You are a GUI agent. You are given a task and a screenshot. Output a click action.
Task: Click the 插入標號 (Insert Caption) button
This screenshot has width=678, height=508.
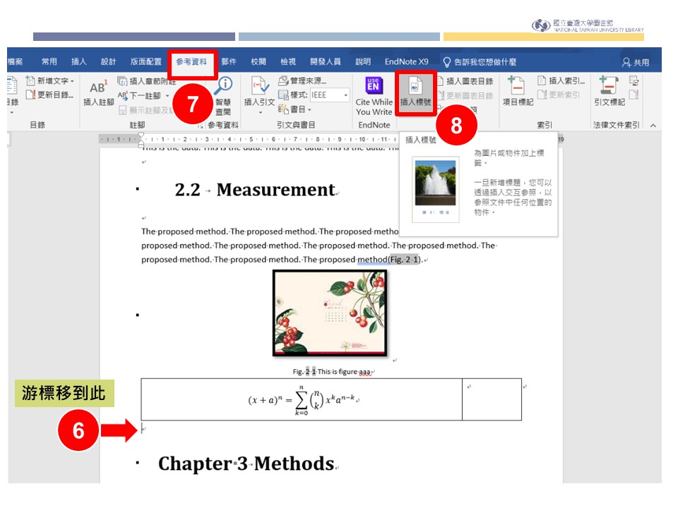coord(415,92)
